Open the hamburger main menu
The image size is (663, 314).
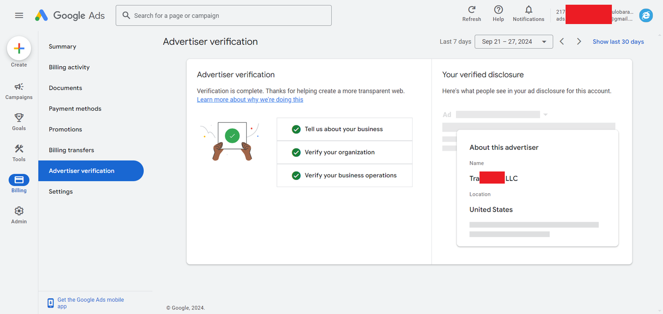click(x=19, y=15)
